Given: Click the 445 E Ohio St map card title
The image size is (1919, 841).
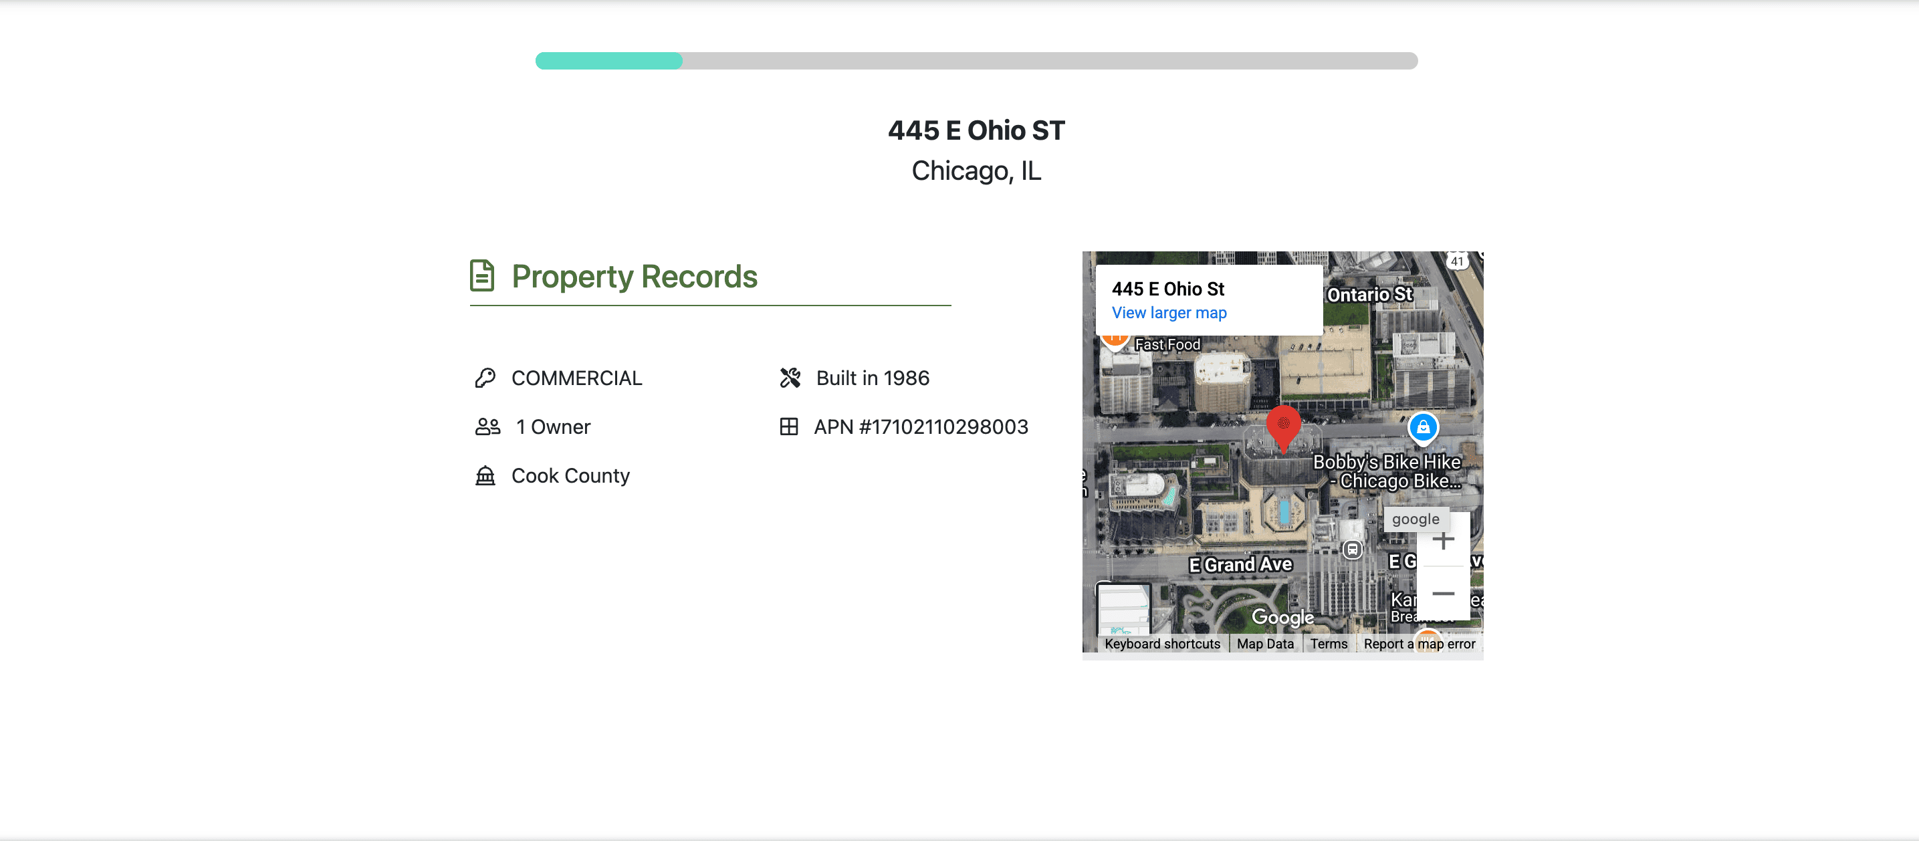Looking at the screenshot, I should point(1167,289).
